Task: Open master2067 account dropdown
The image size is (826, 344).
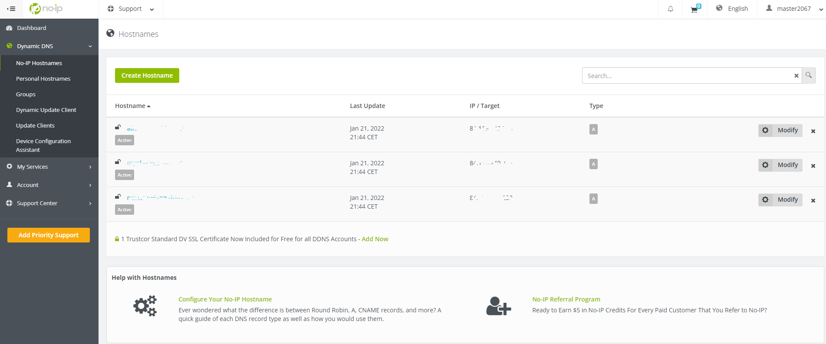Action: (793, 9)
